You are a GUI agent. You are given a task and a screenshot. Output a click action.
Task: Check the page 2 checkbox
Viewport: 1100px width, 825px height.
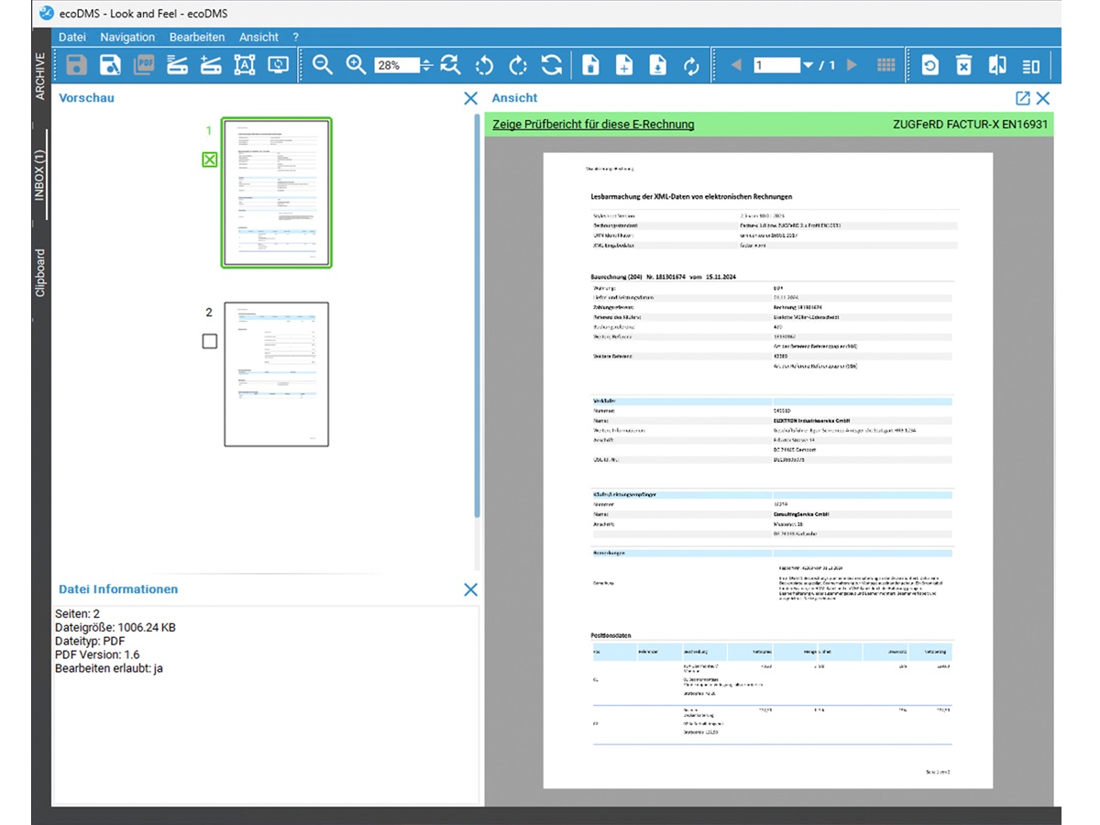tap(210, 341)
